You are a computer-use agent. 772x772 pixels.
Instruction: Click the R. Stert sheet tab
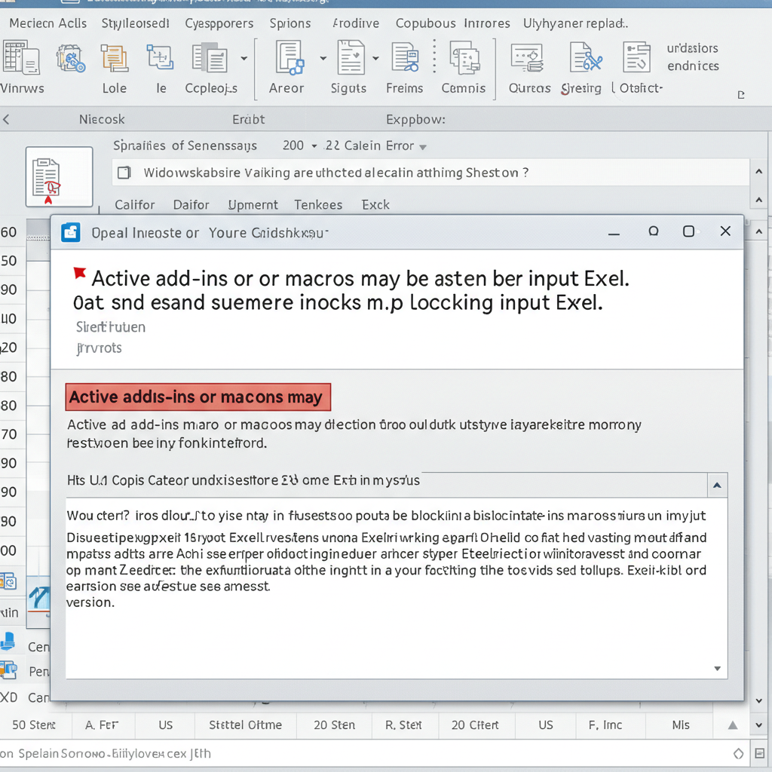coord(403,725)
